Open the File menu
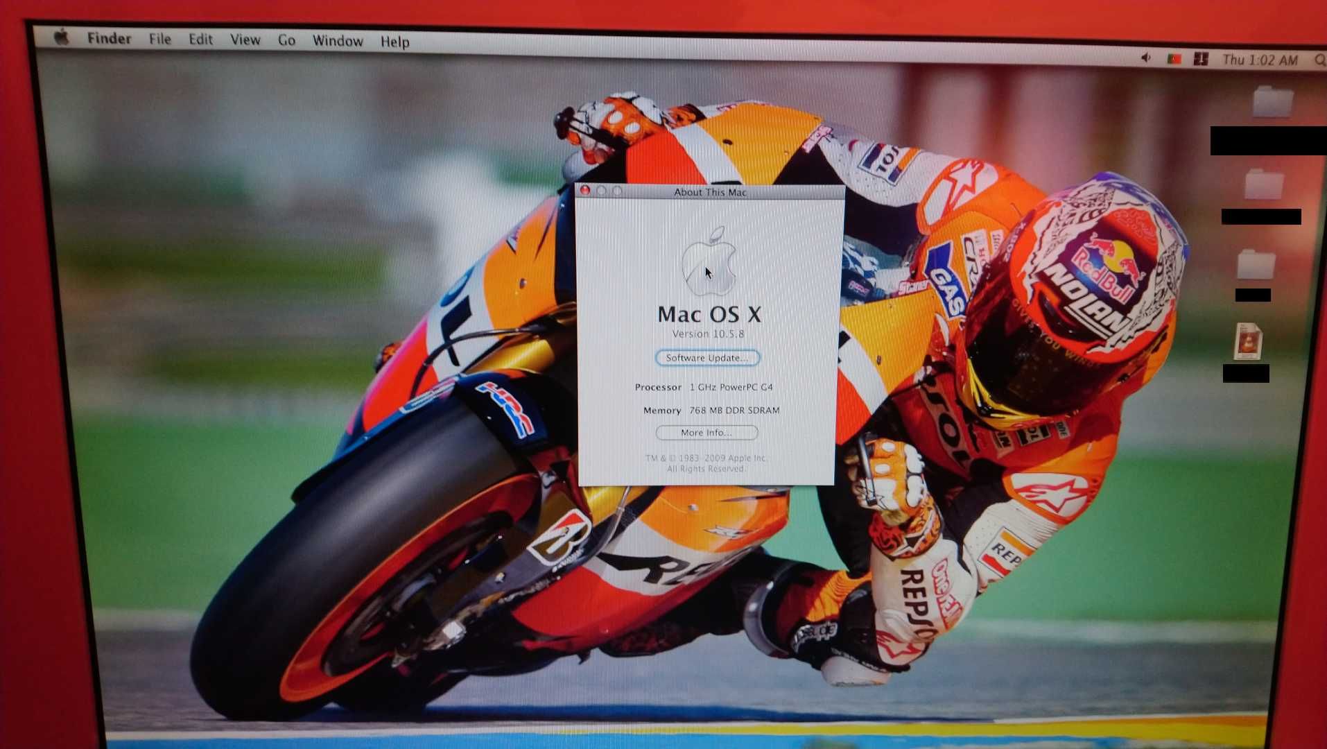This screenshot has width=1327, height=749. click(x=159, y=39)
